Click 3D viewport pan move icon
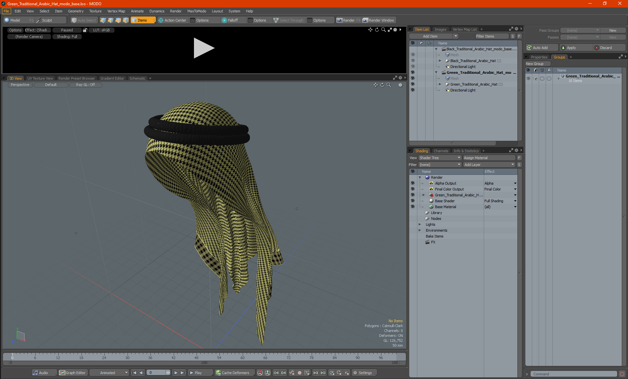628x379 pixels. coord(375,85)
